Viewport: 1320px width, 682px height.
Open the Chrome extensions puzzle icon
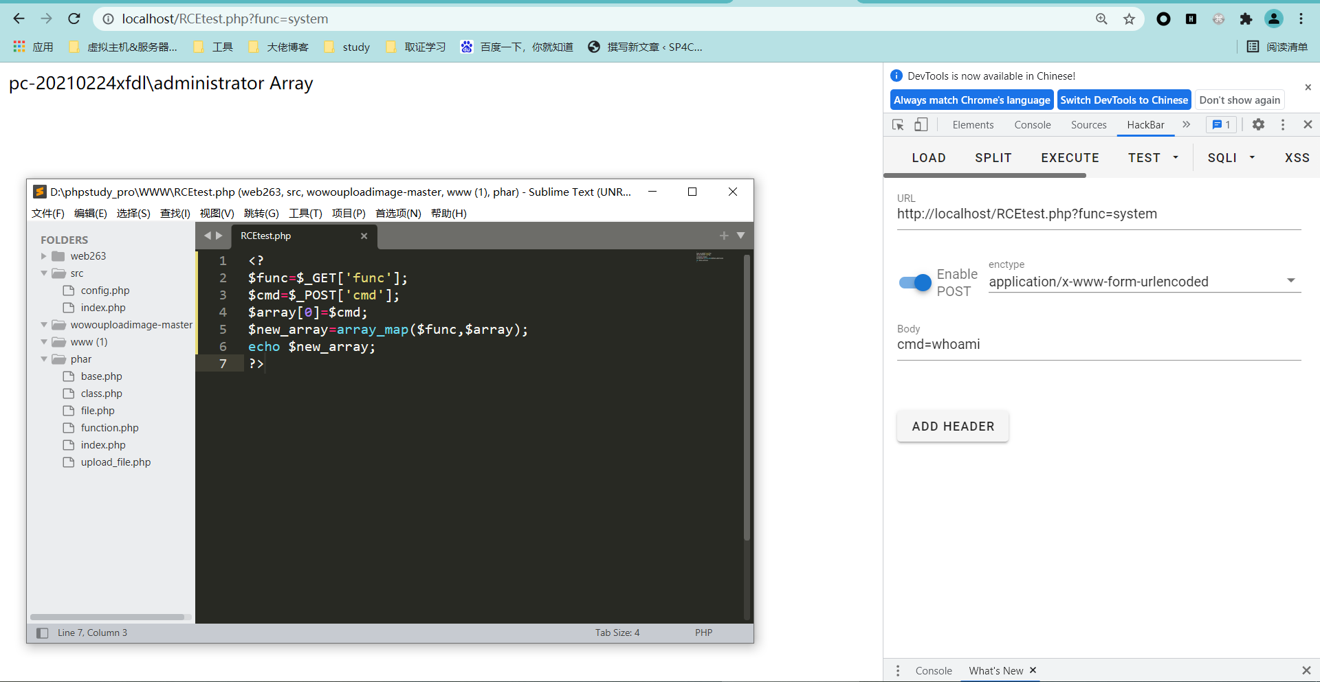[x=1246, y=19]
